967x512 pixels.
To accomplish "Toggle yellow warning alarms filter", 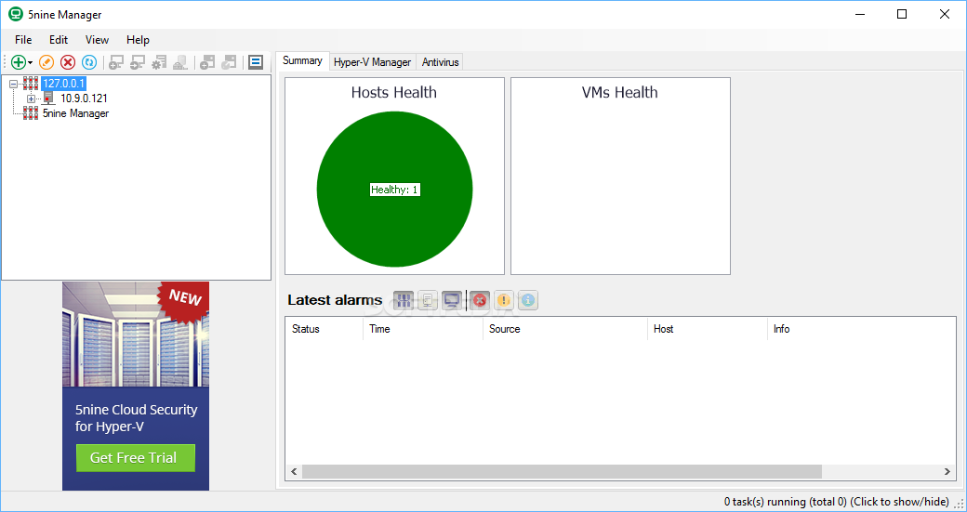I will 504,300.
